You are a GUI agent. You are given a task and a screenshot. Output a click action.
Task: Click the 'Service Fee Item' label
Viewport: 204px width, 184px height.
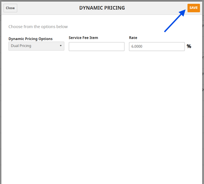(x=83, y=38)
